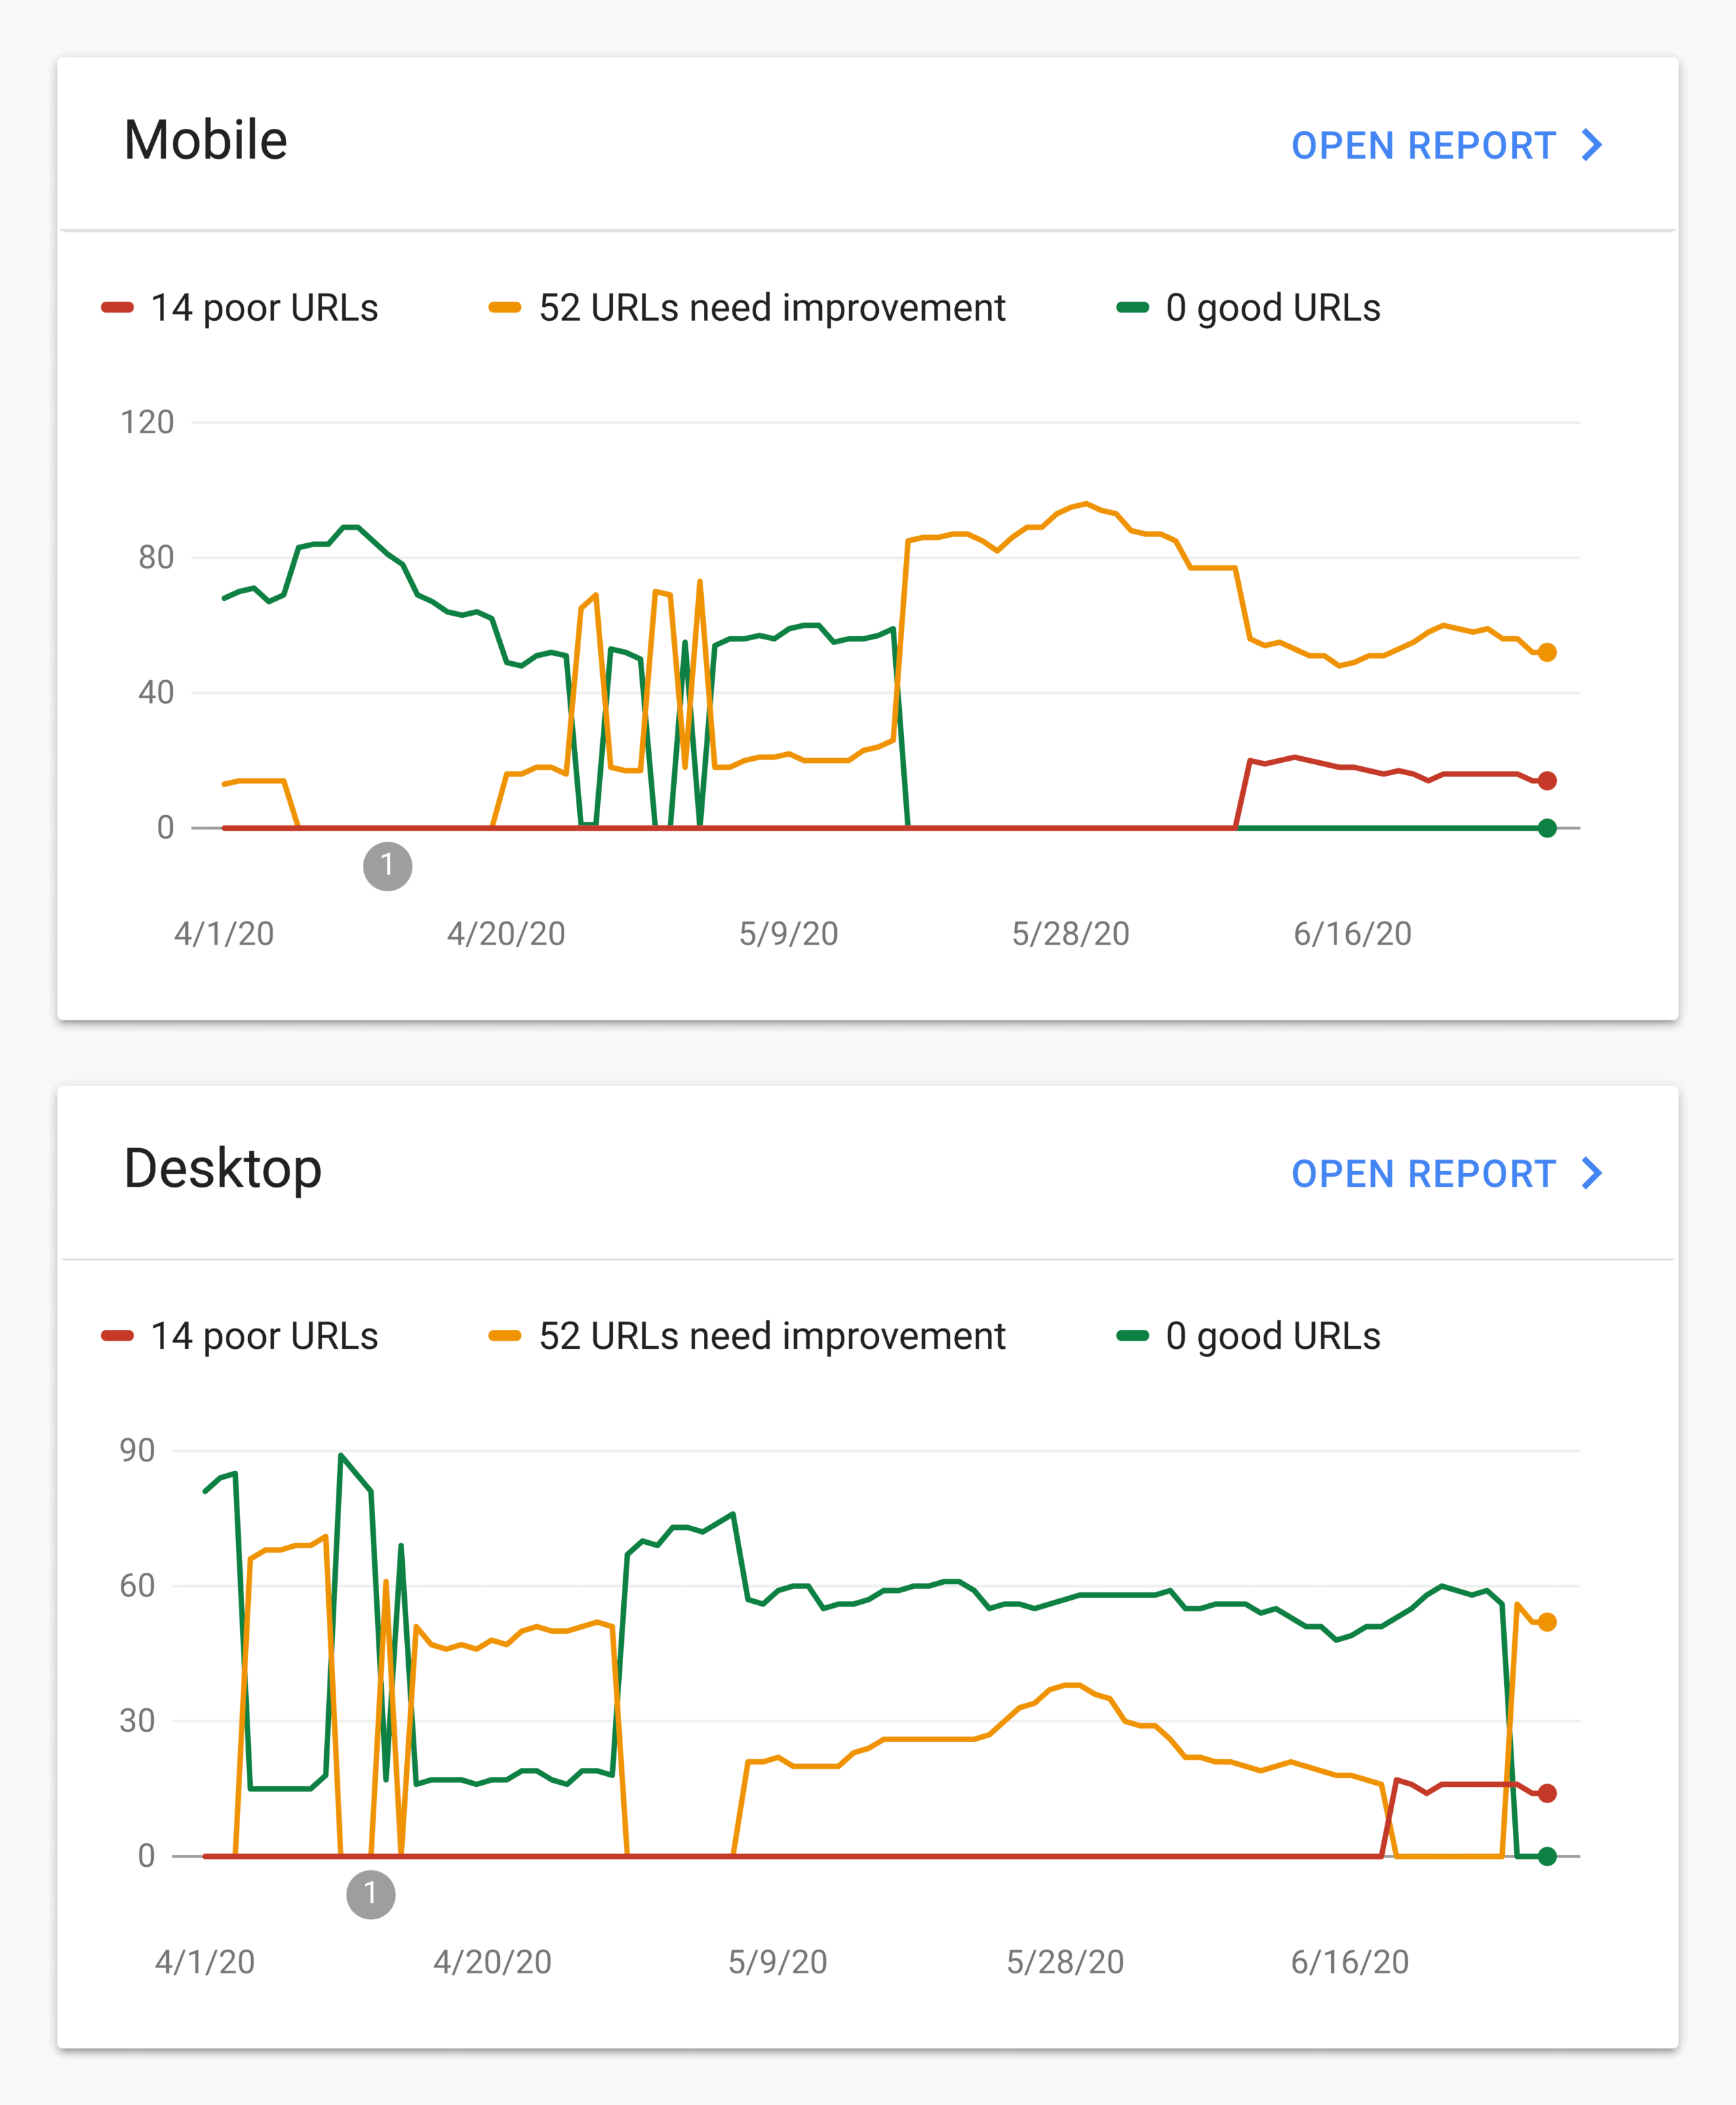Expand annotation marker 1 on Desktop chart
Viewport: 1736px width, 2105px height.
click(371, 1896)
